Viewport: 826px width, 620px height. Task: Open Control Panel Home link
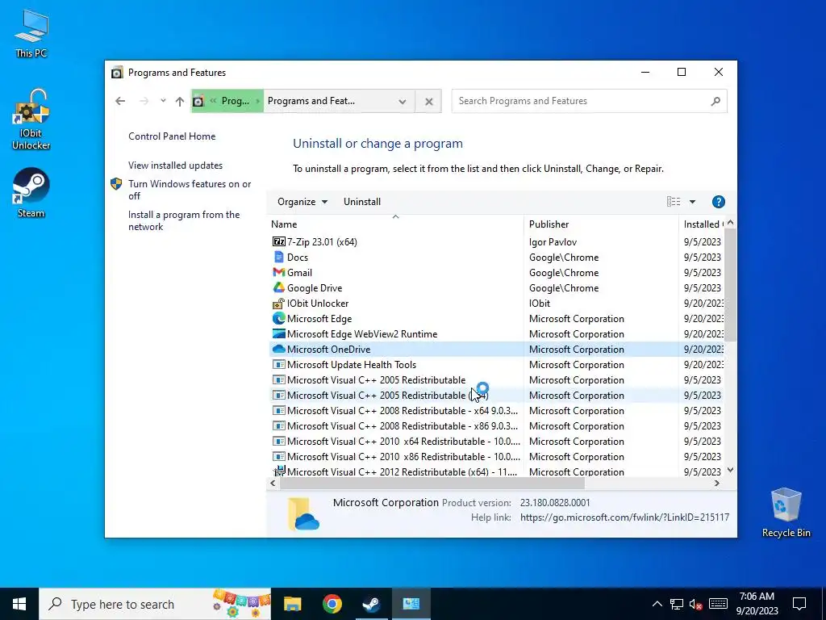172,136
